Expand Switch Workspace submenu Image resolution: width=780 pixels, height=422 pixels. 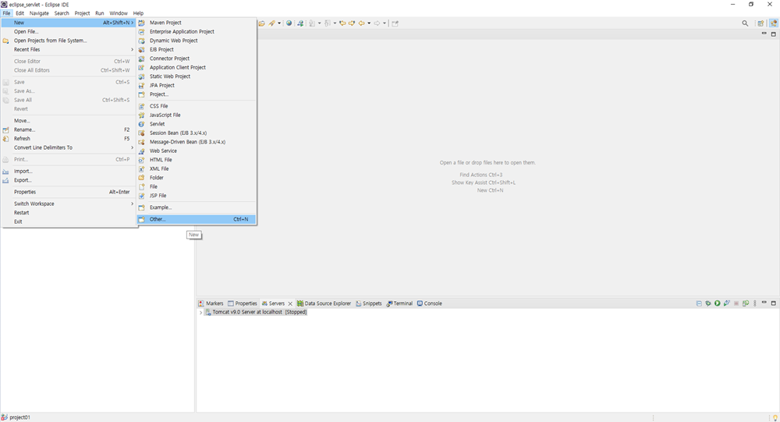click(69, 204)
